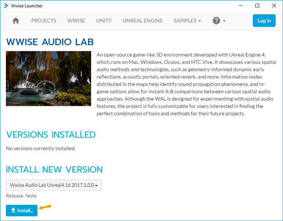The height and width of the screenshot is (221, 283).
Task: Click the Wwise Launcher logo in title bar
Action: [x=6, y=6]
